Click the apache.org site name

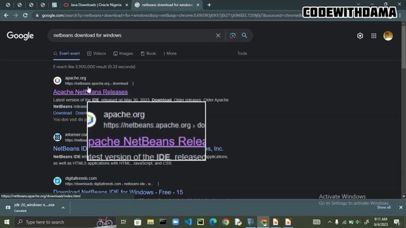pyautogui.click(x=75, y=78)
